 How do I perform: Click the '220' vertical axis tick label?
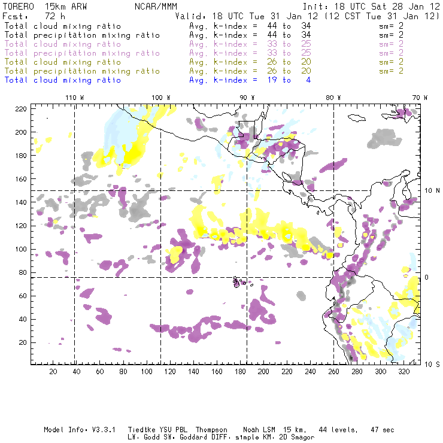coord(21,109)
